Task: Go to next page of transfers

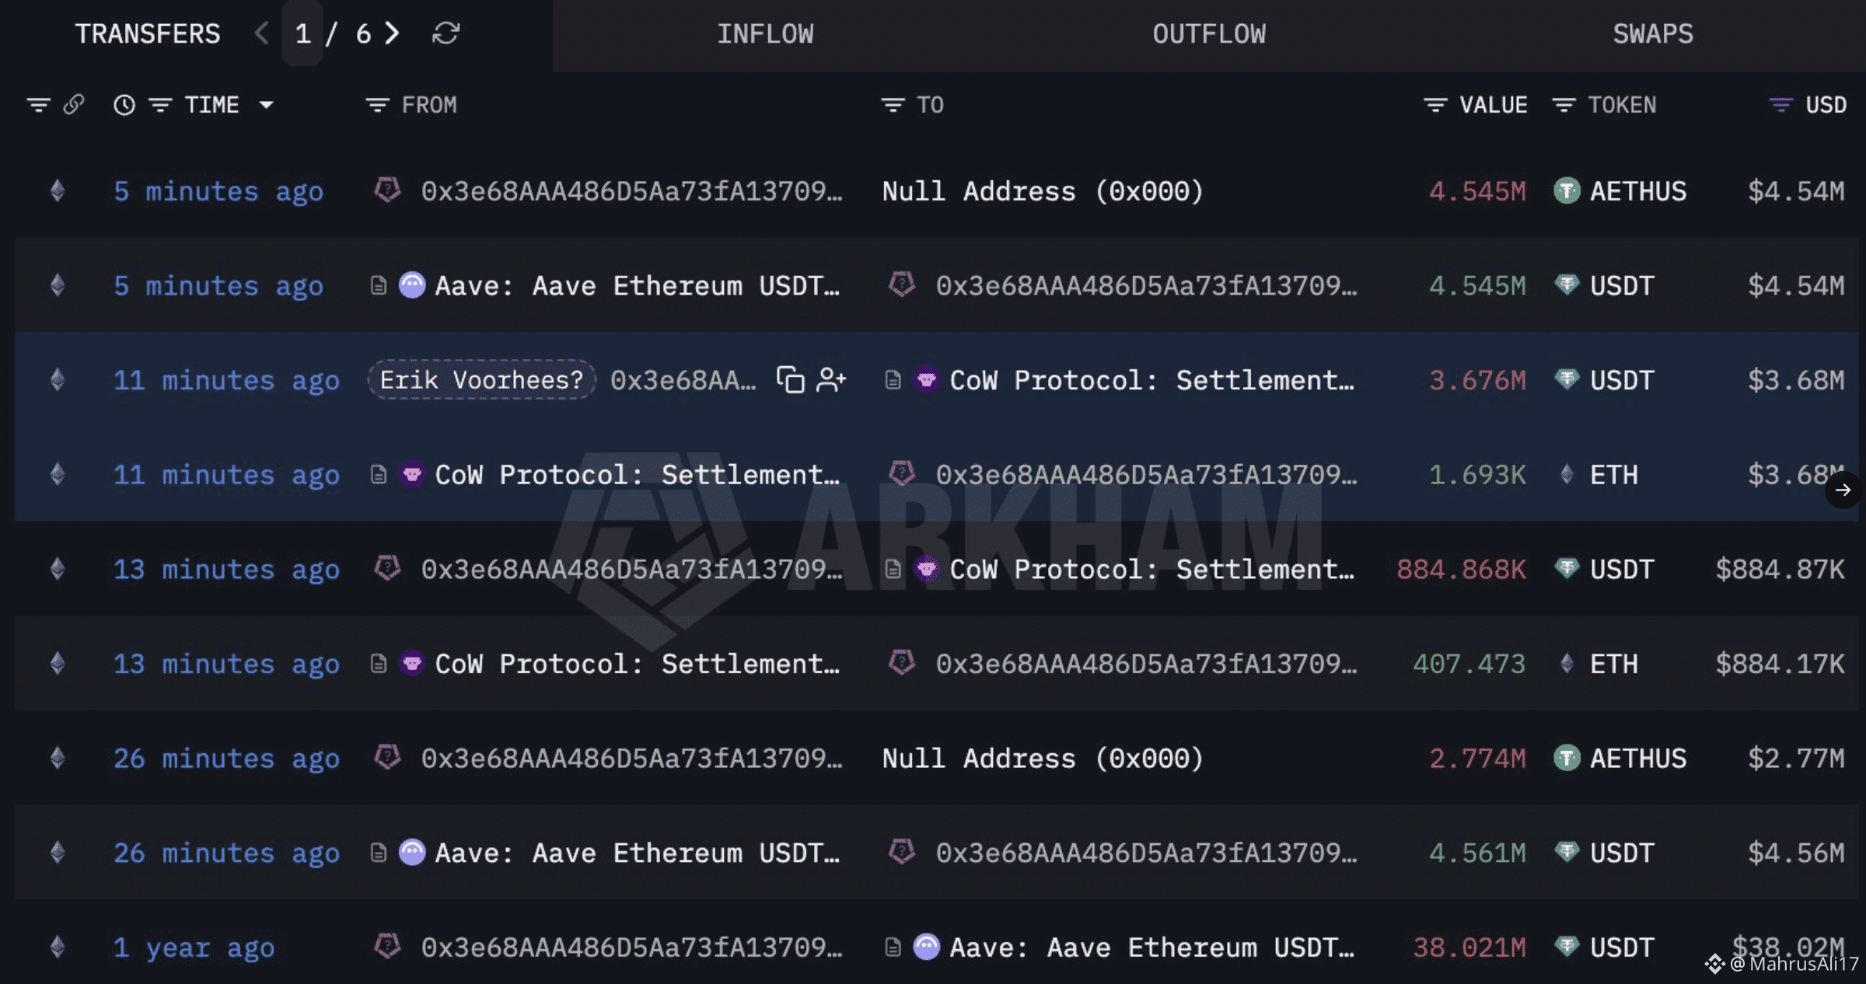Action: [394, 34]
